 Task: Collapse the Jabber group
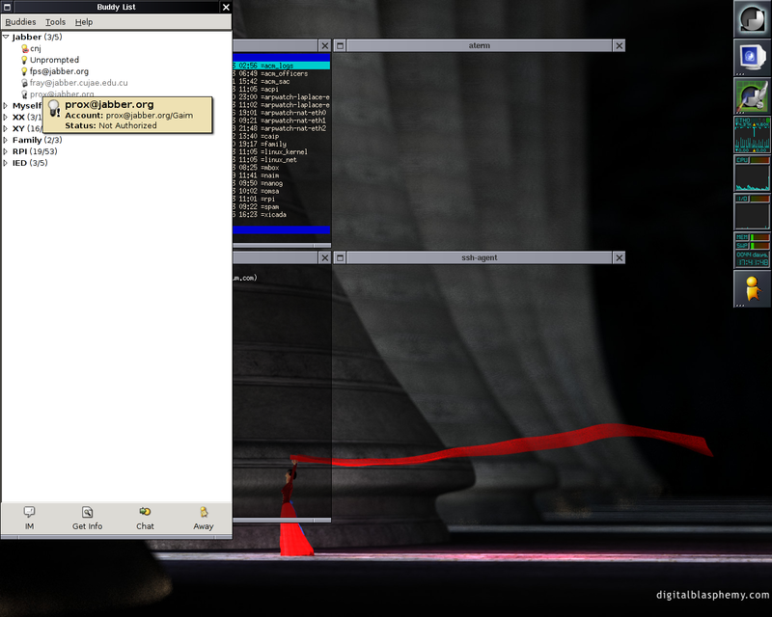pyautogui.click(x=6, y=37)
